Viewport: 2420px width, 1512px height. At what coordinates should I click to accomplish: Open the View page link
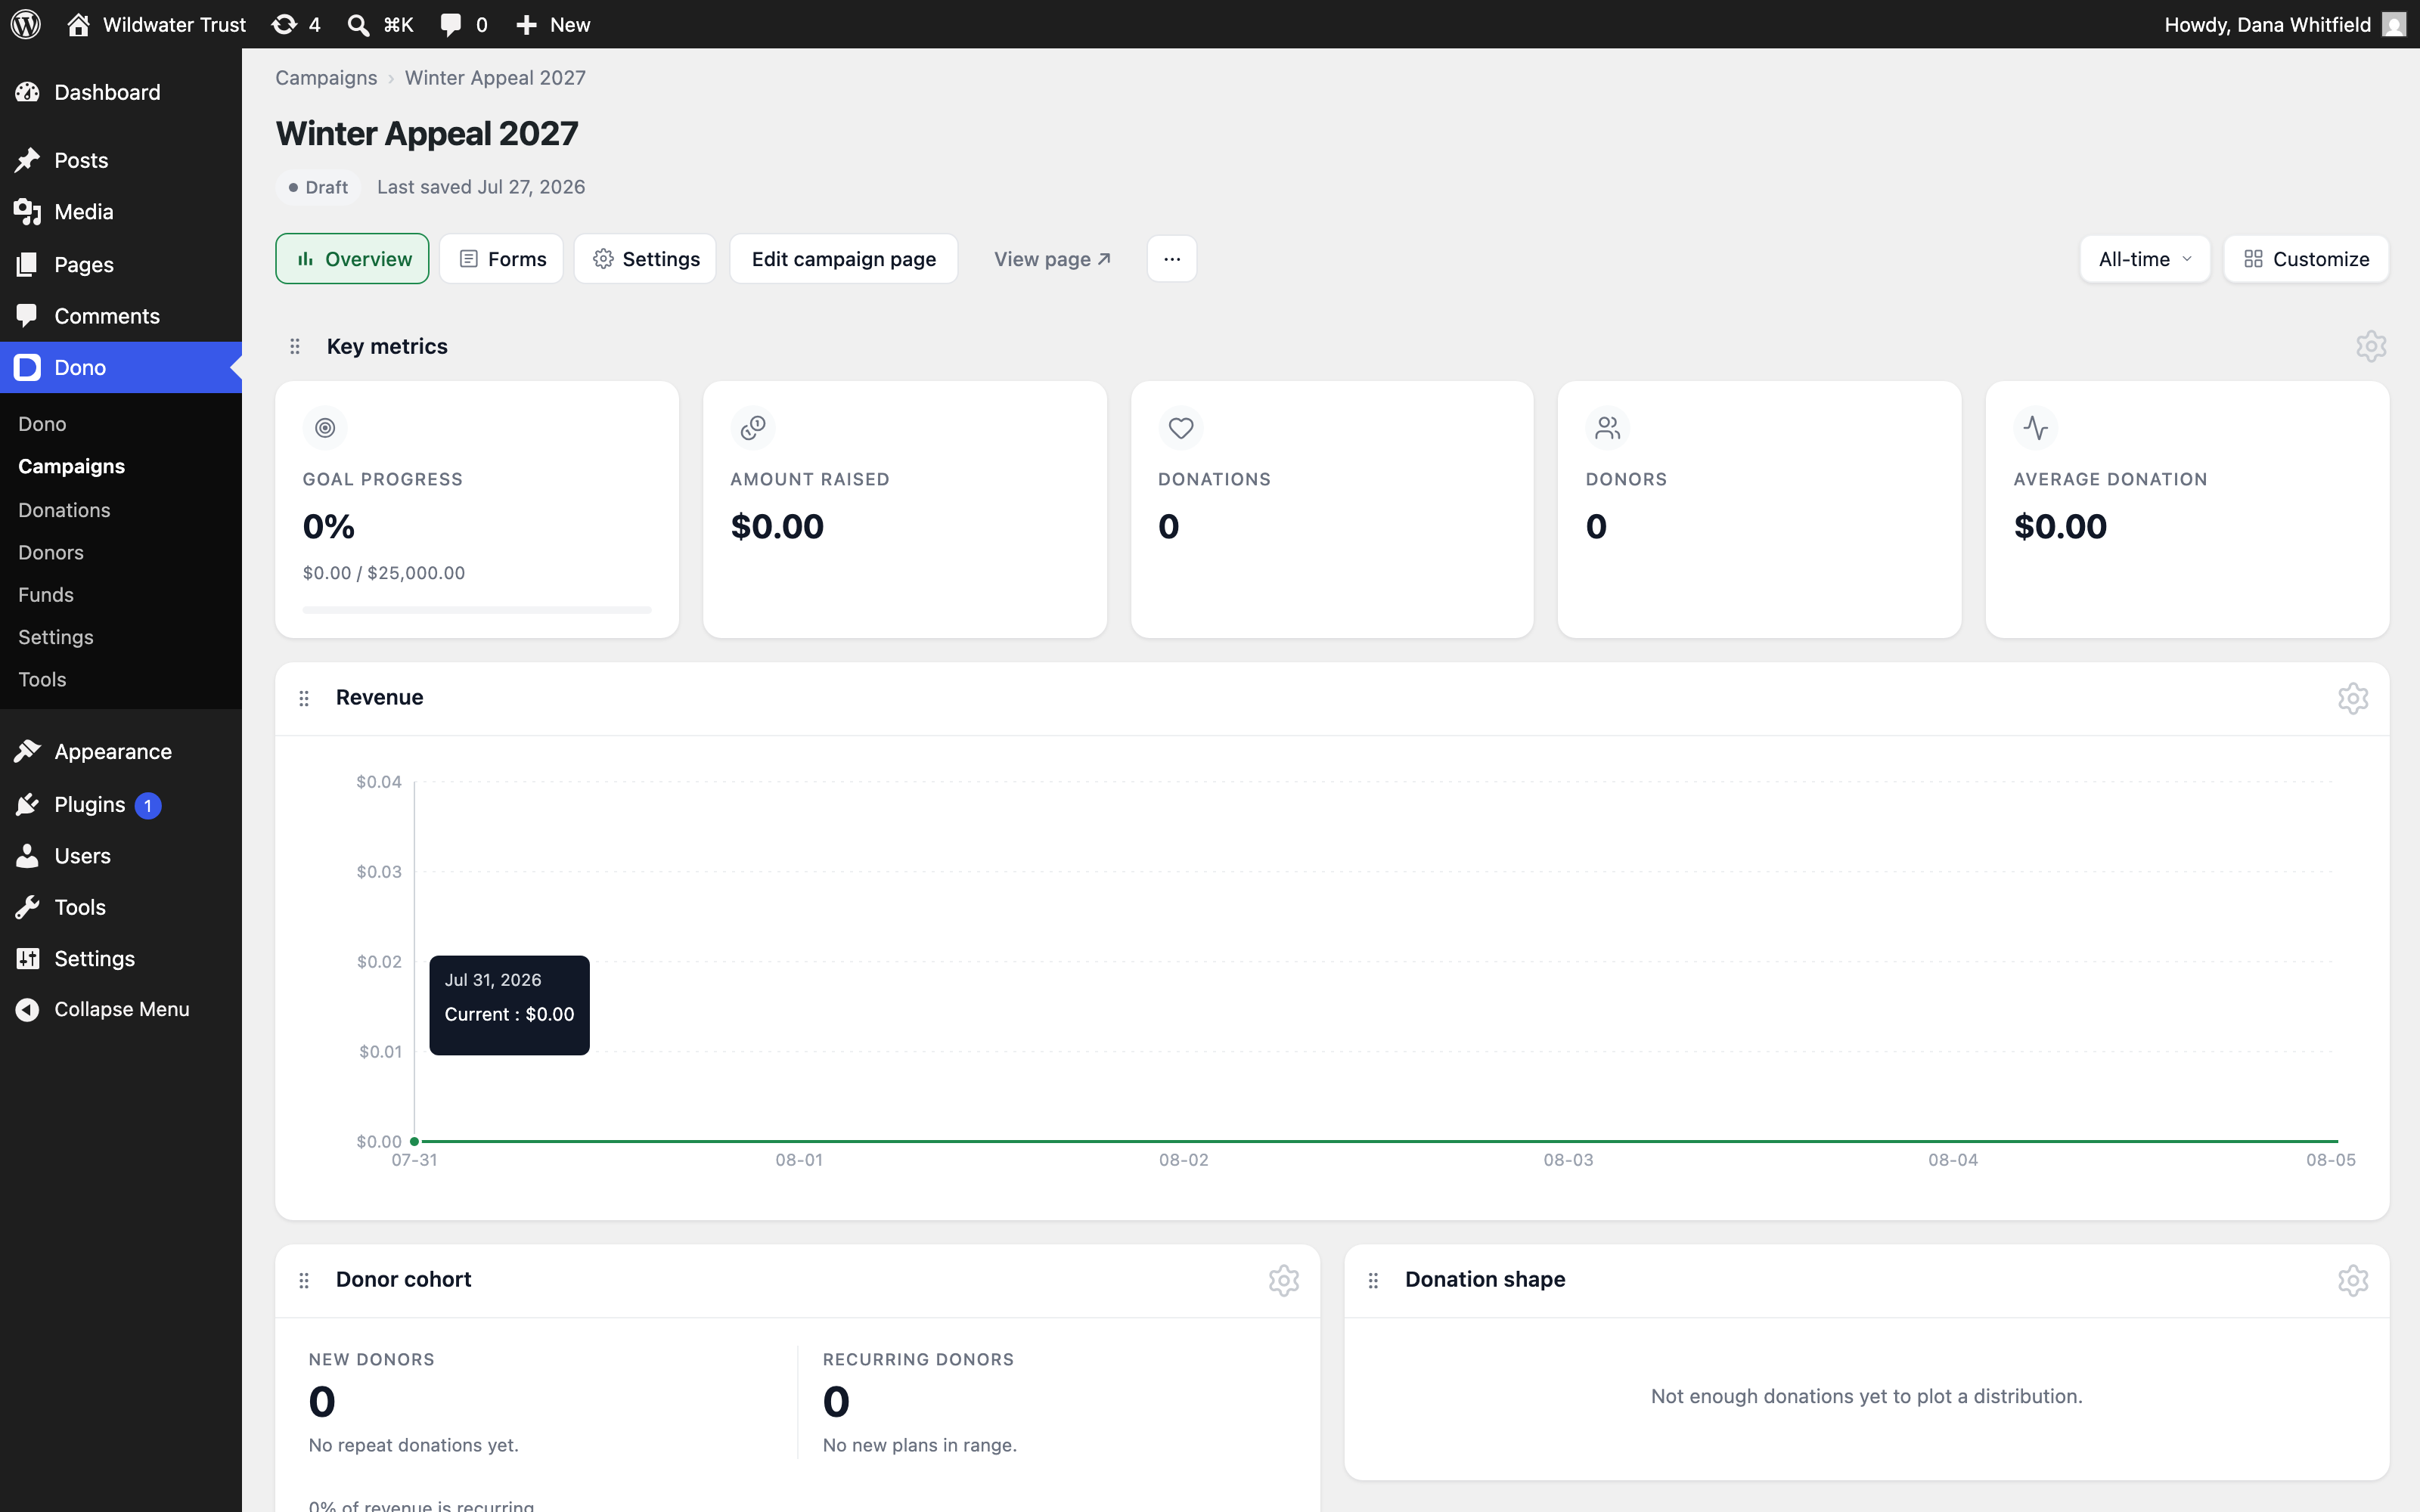coord(1052,259)
